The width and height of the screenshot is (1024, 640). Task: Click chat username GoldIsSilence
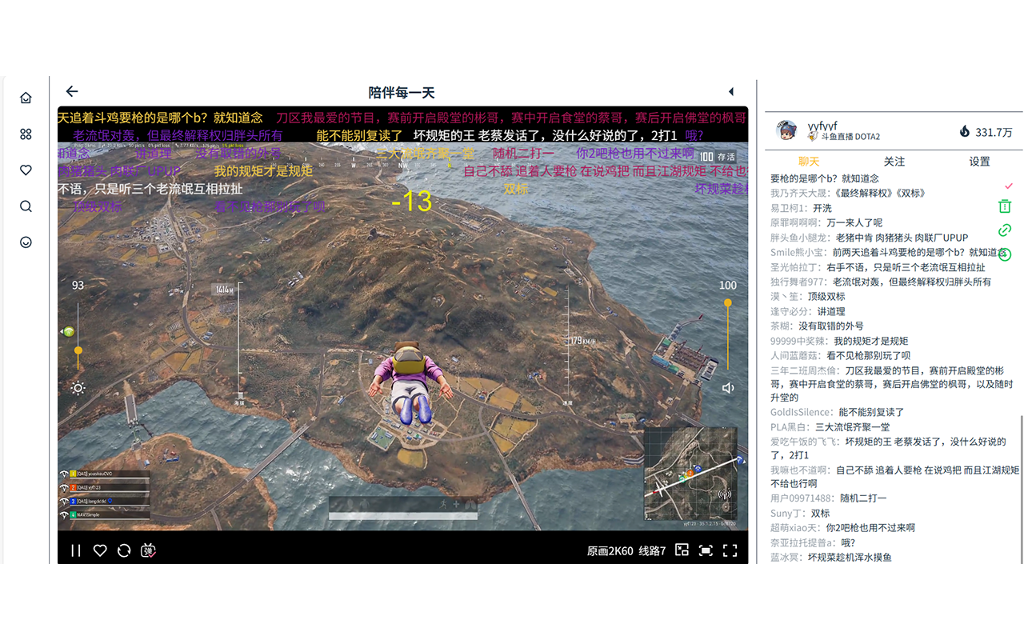tap(802, 412)
